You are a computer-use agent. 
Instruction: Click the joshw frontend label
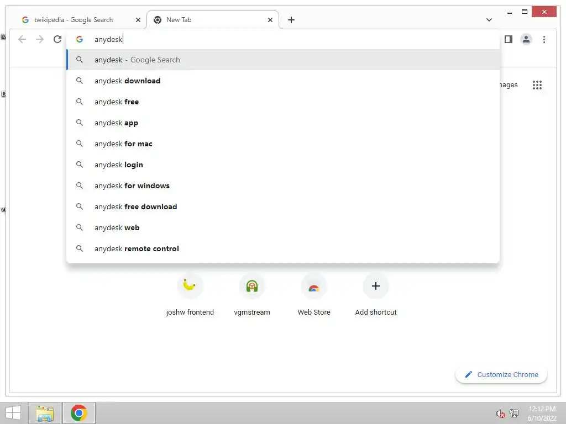point(190,312)
